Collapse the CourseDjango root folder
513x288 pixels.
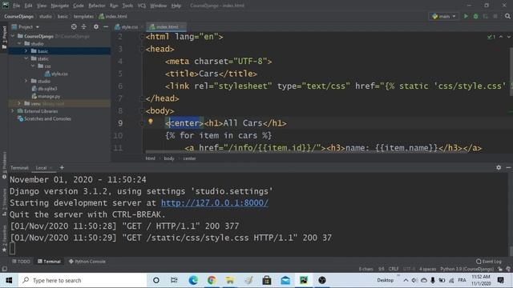click(x=13, y=36)
